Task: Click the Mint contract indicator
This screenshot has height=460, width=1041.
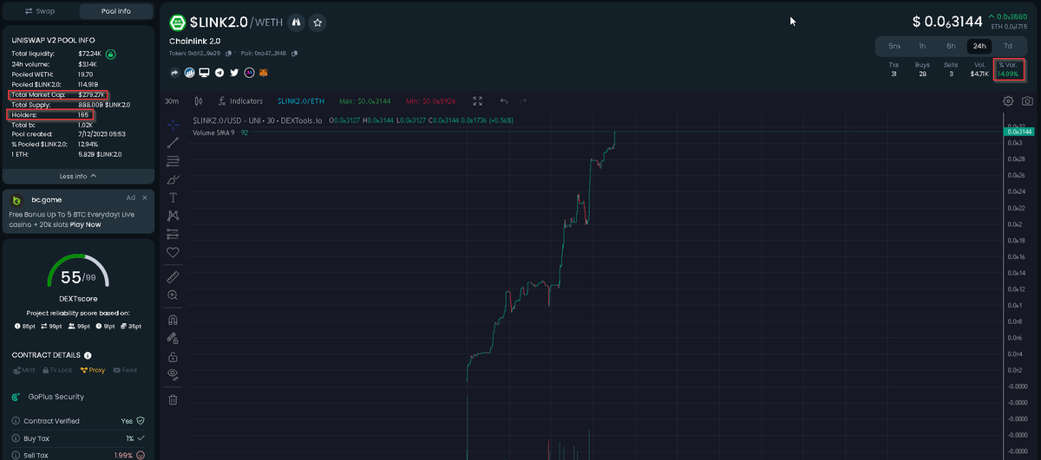Action: (24, 370)
